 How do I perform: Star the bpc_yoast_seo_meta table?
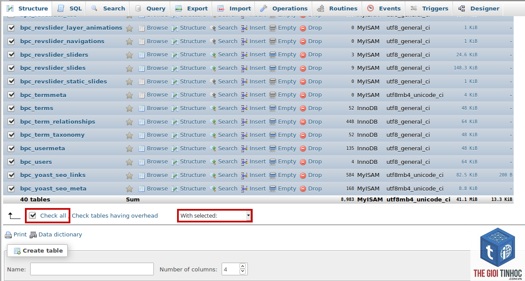coord(129,189)
